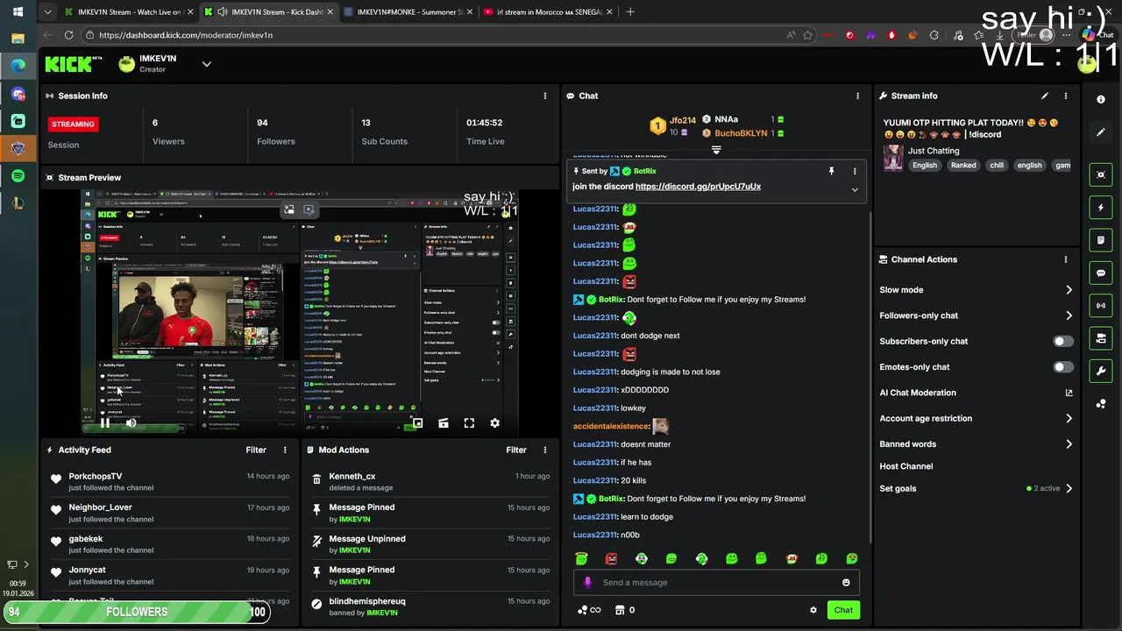Open chat settings gear next to the Chat button

(813, 610)
